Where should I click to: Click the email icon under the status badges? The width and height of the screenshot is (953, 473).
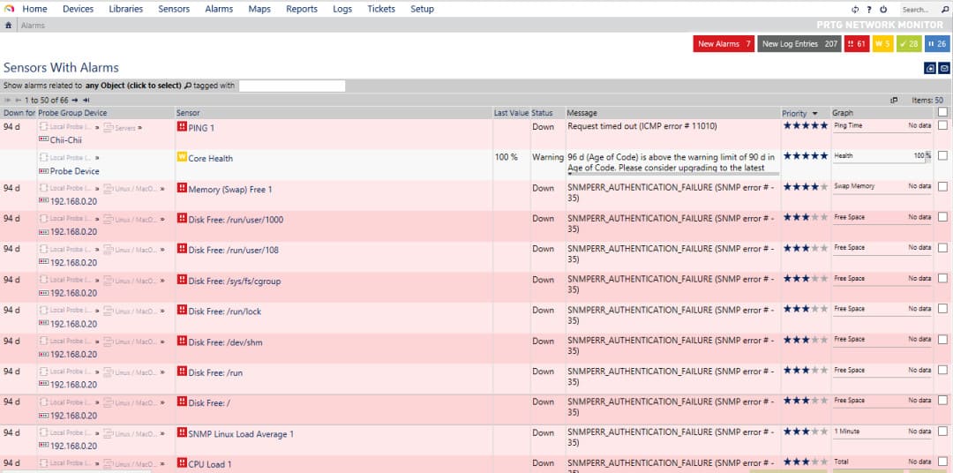(x=944, y=68)
